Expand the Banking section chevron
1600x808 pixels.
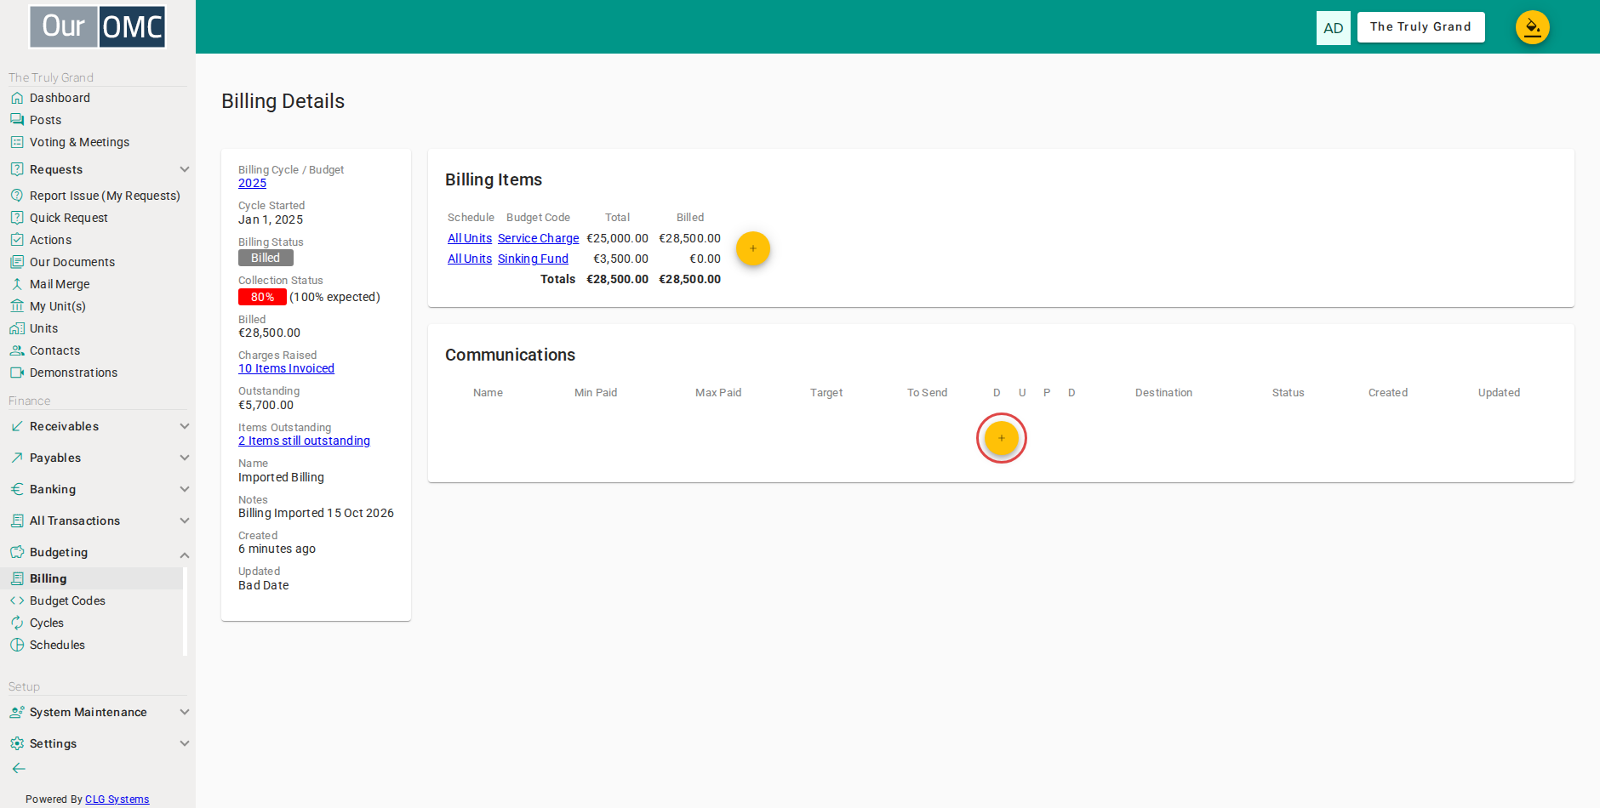point(185,489)
